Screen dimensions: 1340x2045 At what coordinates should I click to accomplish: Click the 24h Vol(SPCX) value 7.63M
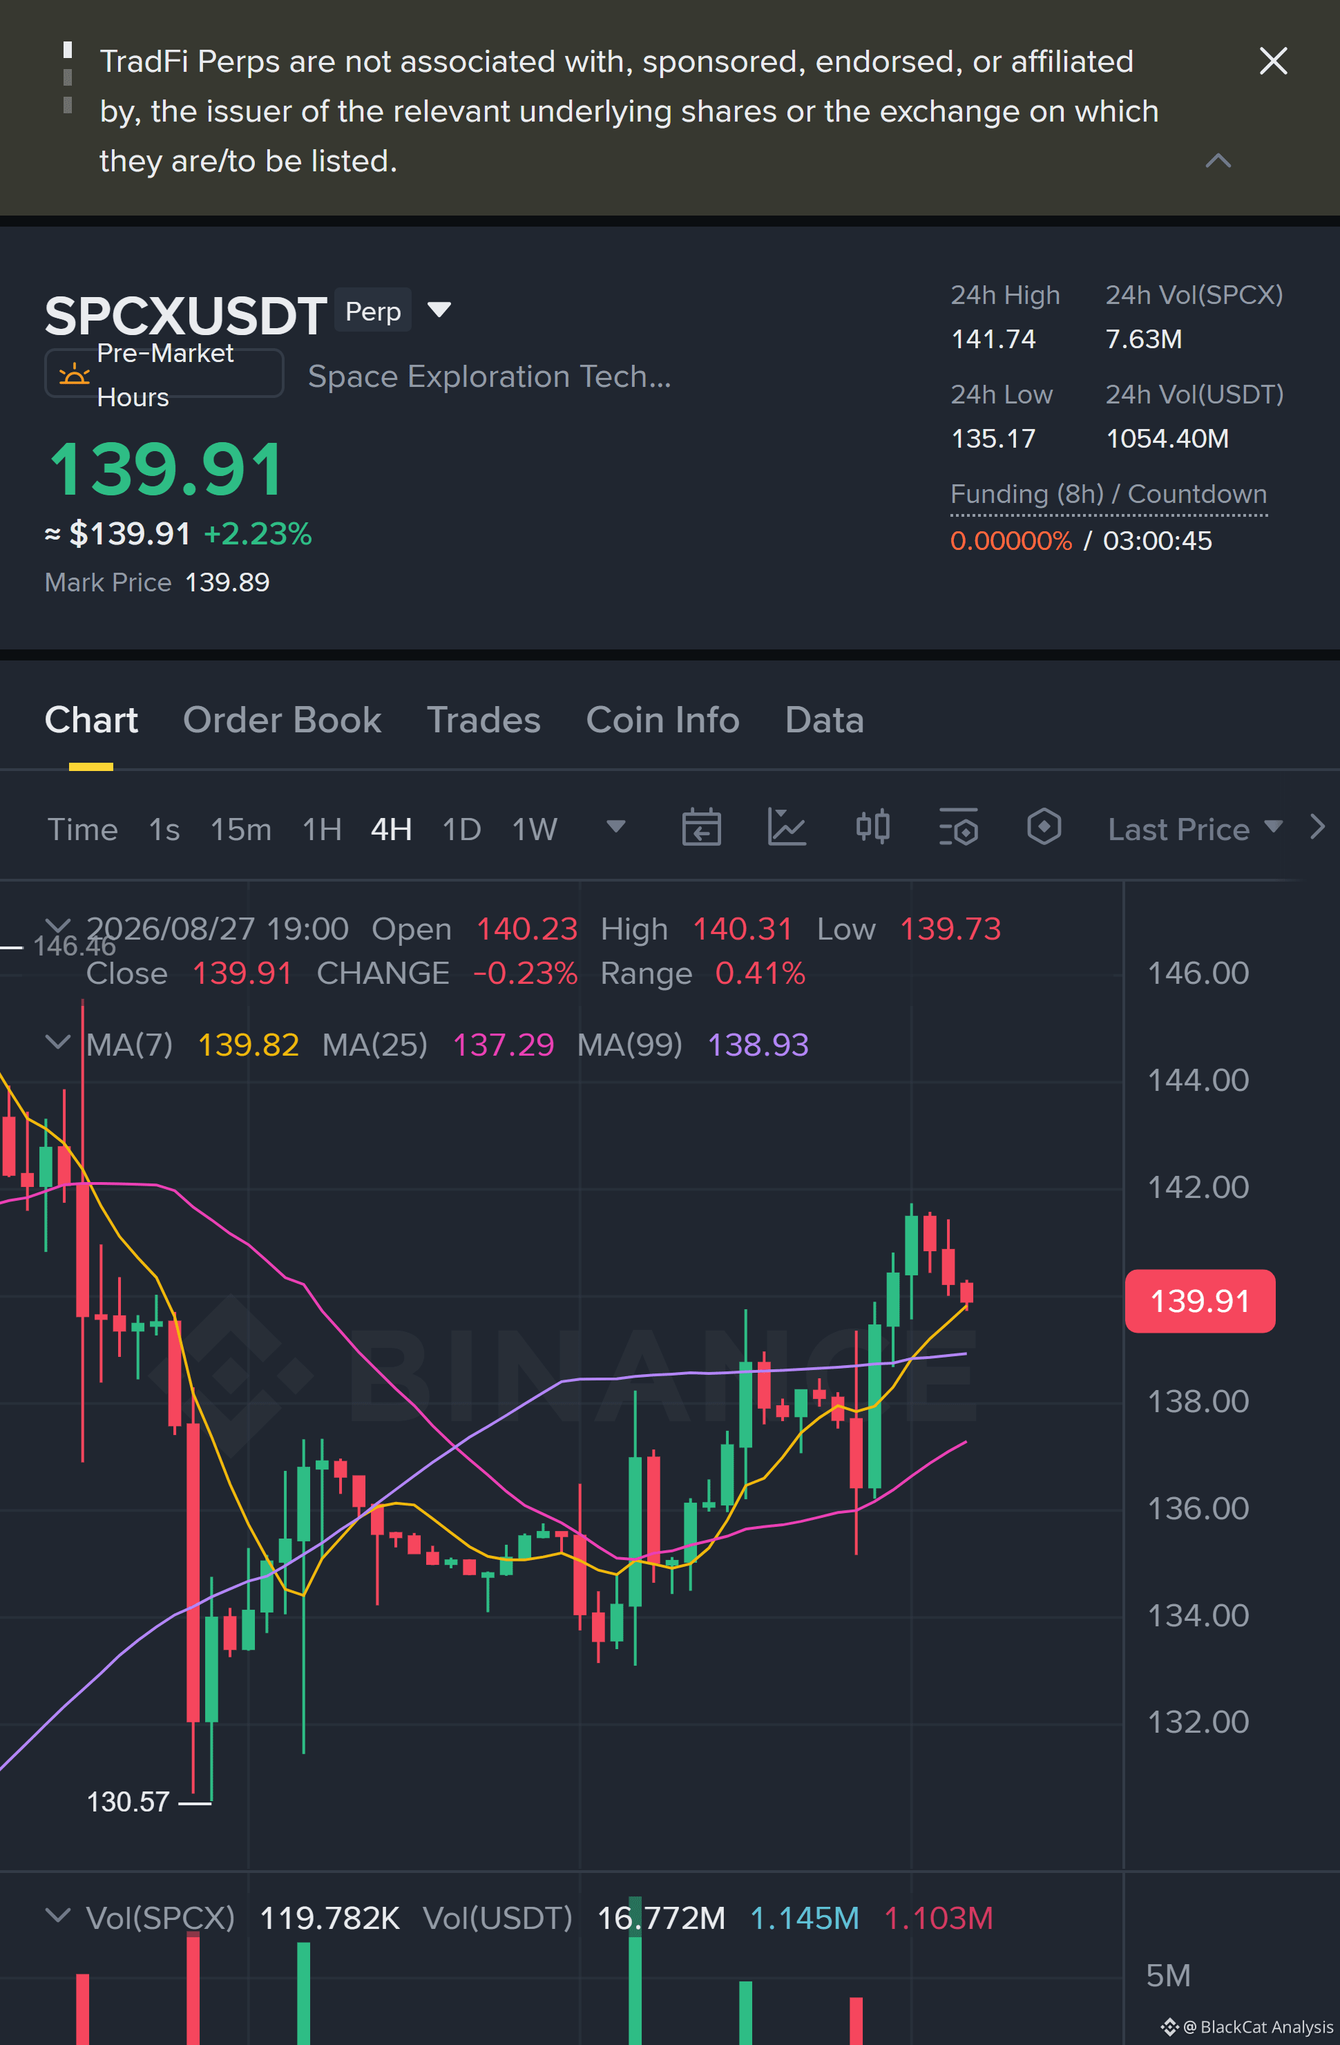(1143, 339)
